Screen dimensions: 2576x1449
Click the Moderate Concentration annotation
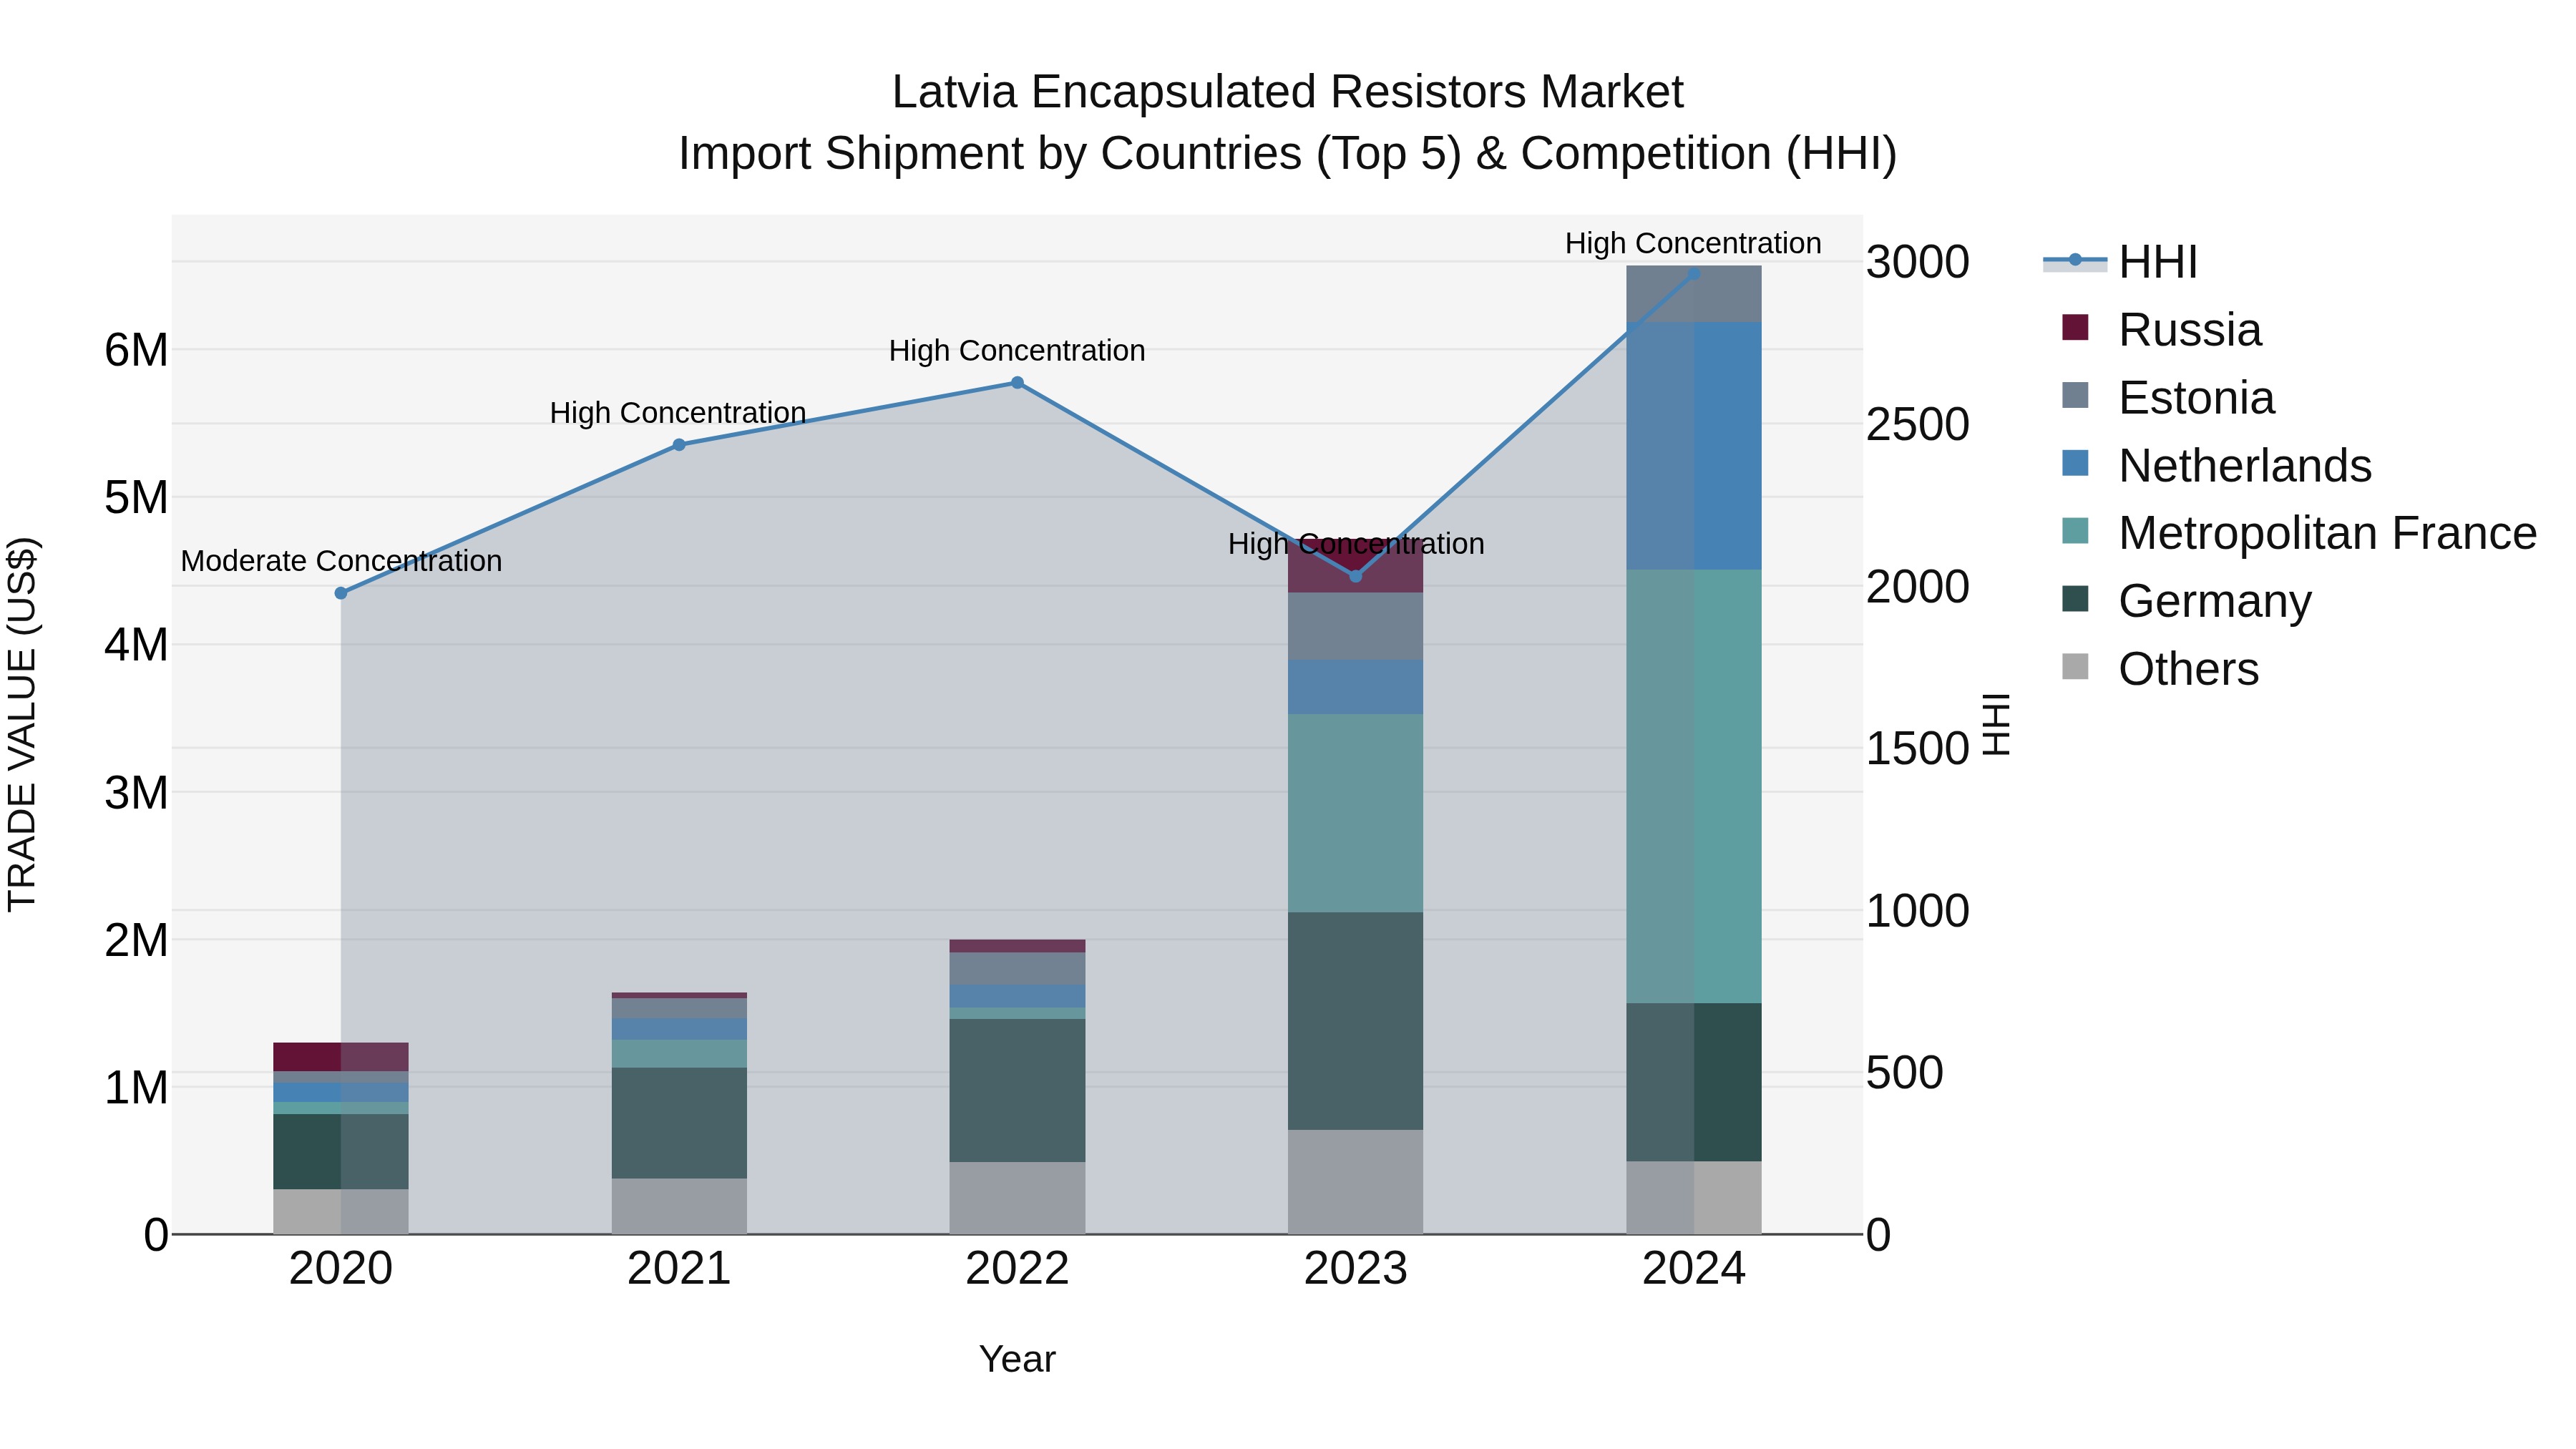(x=341, y=561)
